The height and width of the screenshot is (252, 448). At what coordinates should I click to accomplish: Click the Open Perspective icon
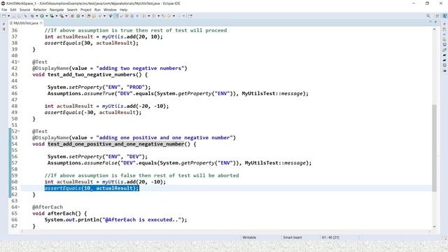[437, 16]
